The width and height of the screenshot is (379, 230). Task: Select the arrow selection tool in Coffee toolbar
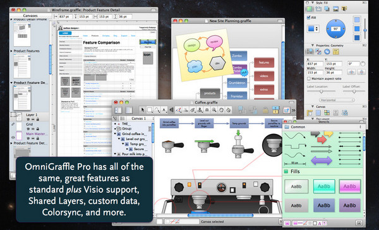click(142, 110)
